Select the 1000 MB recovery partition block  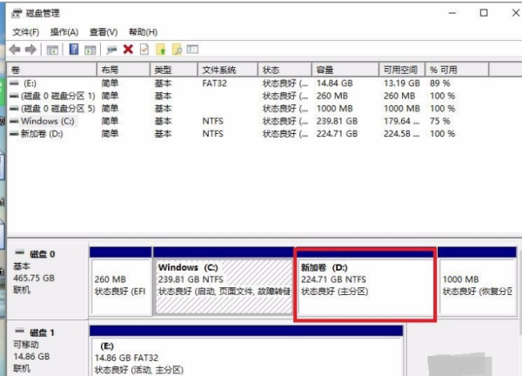point(477,281)
